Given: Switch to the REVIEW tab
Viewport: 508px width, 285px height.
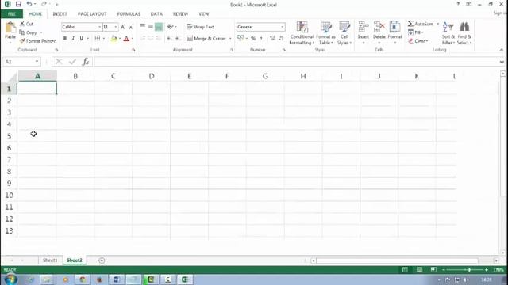Looking at the screenshot, I should [180, 14].
